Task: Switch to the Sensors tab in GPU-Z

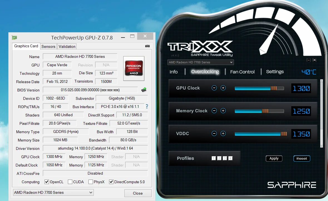Action: [x=48, y=46]
